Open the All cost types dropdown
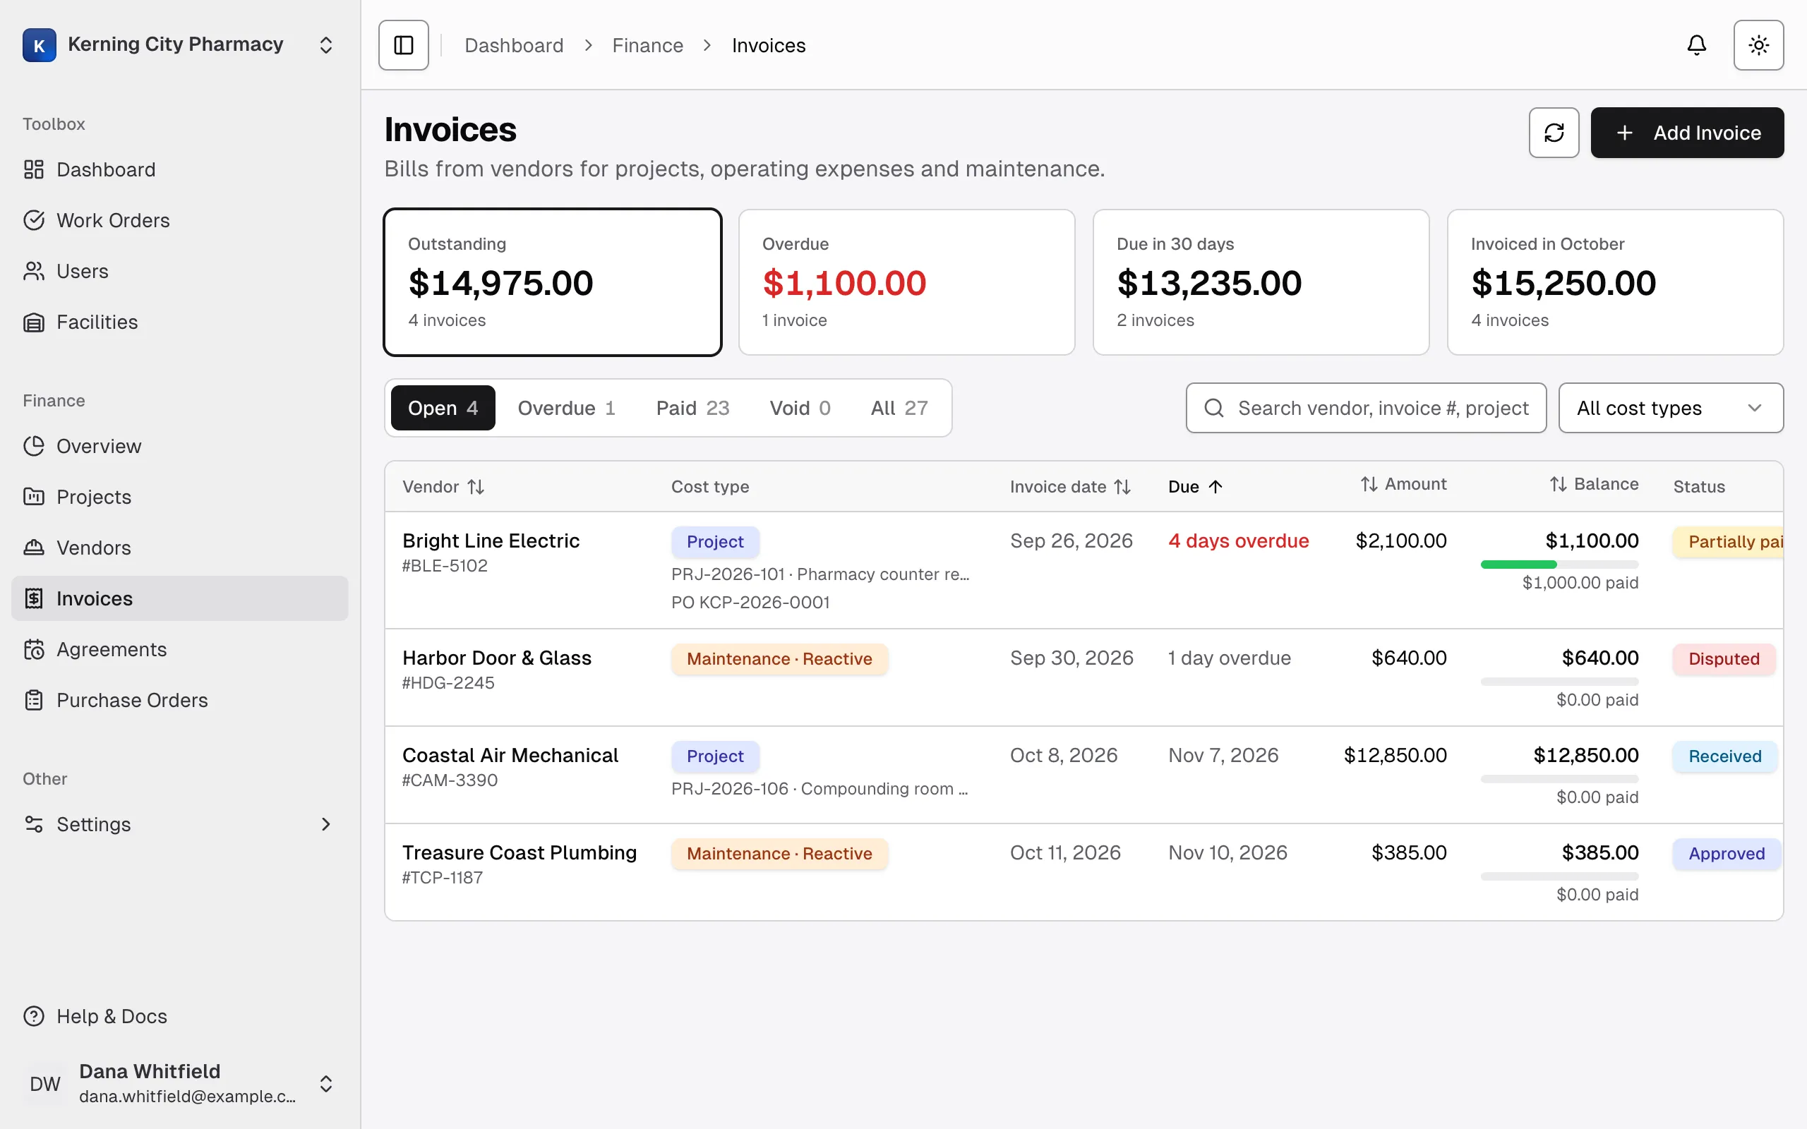1807x1129 pixels. point(1671,408)
